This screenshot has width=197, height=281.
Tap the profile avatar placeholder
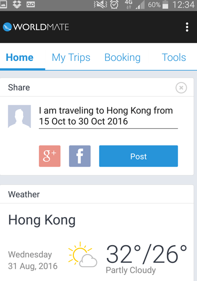19,116
